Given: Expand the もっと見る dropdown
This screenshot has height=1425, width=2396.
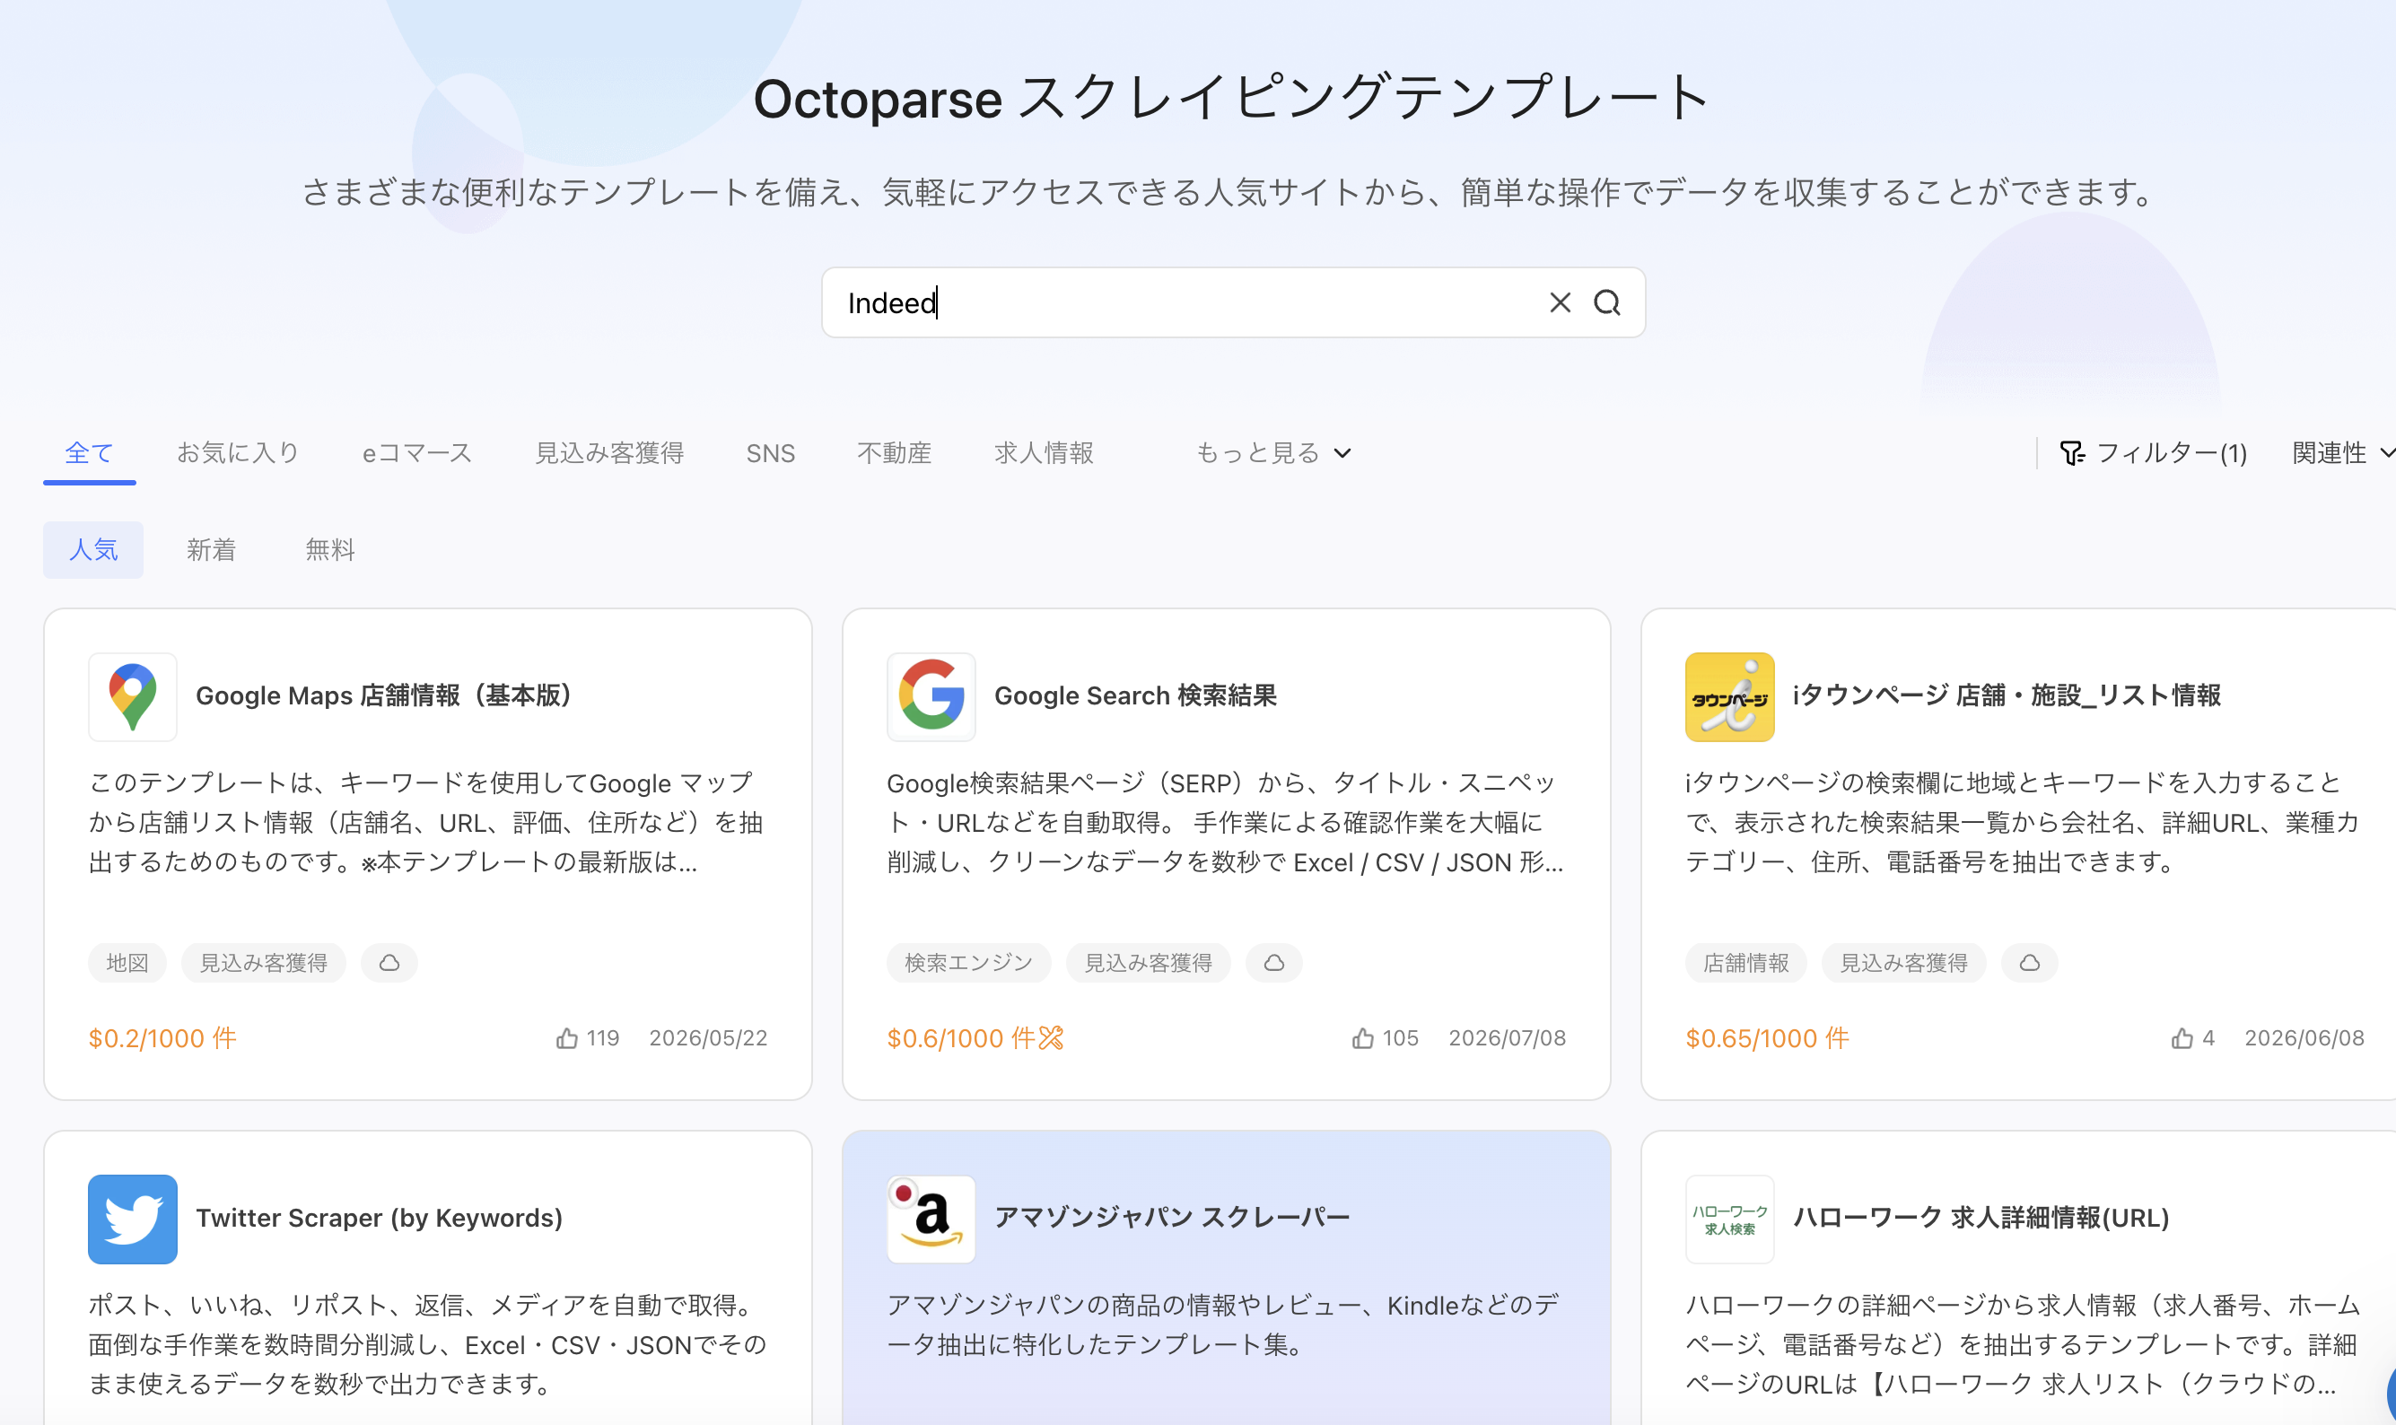Looking at the screenshot, I should pos(1272,452).
